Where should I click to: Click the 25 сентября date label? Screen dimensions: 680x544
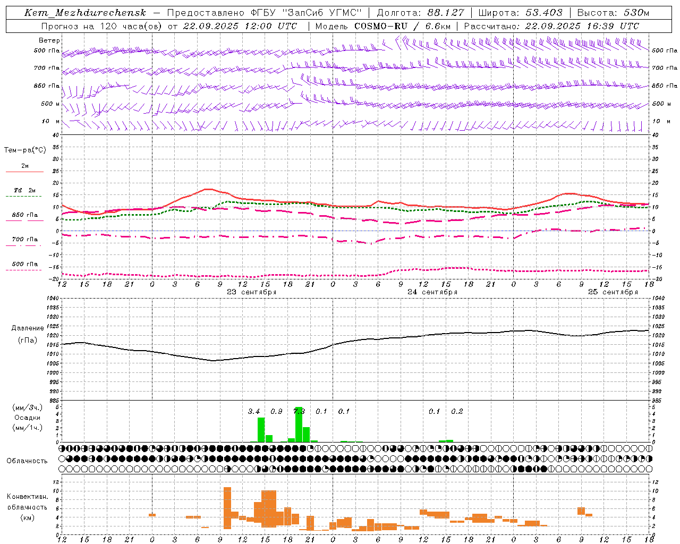click(x=613, y=292)
